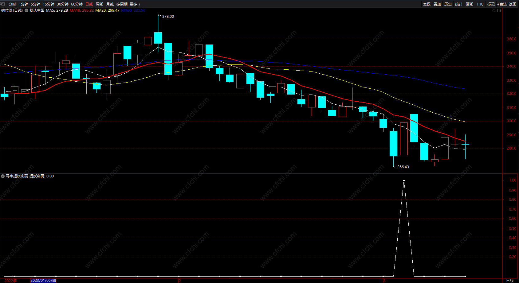Click the 378.00 high price label
Image resolution: width=519 pixels, height=283 pixels.
[x=168, y=17]
